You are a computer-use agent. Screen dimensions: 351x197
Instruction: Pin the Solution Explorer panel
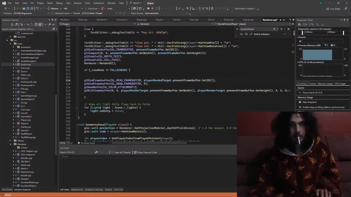click(x=52, y=20)
